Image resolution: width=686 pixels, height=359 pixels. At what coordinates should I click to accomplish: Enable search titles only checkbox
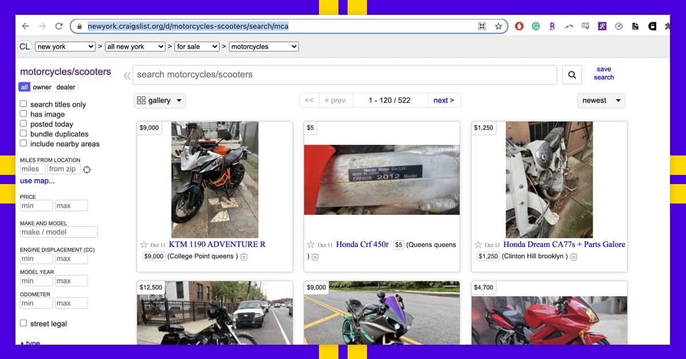click(23, 104)
